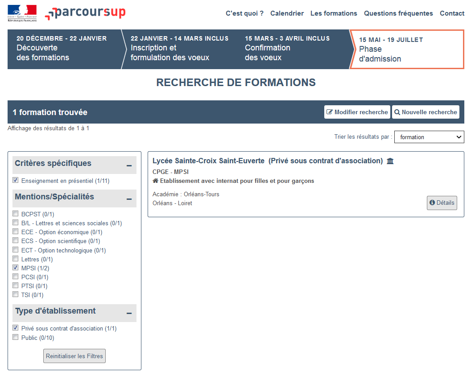Image resolution: width=467 pixels, height=372 pixels.
Task: Collapse the Critères spécifiques section
Action: click(x=129, y=165)
